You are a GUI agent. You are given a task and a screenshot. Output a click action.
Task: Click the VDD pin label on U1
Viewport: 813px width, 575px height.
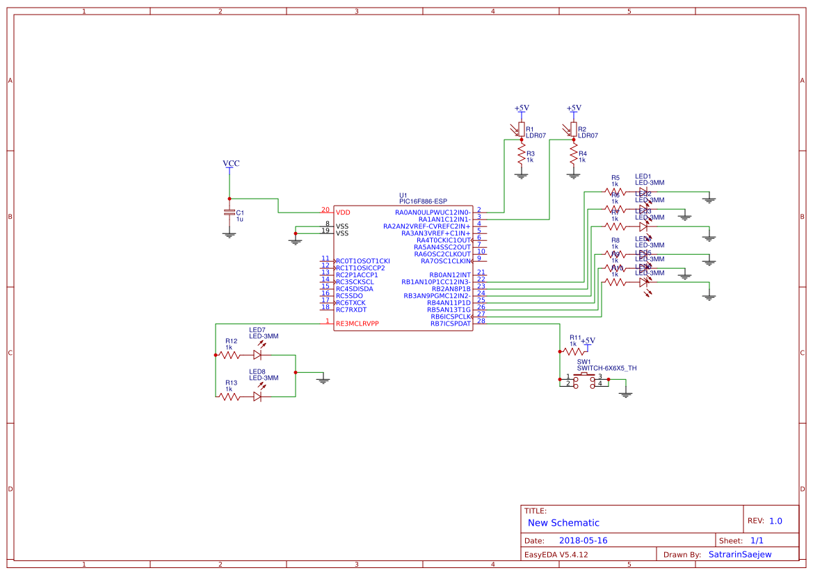tap(343, 212)
